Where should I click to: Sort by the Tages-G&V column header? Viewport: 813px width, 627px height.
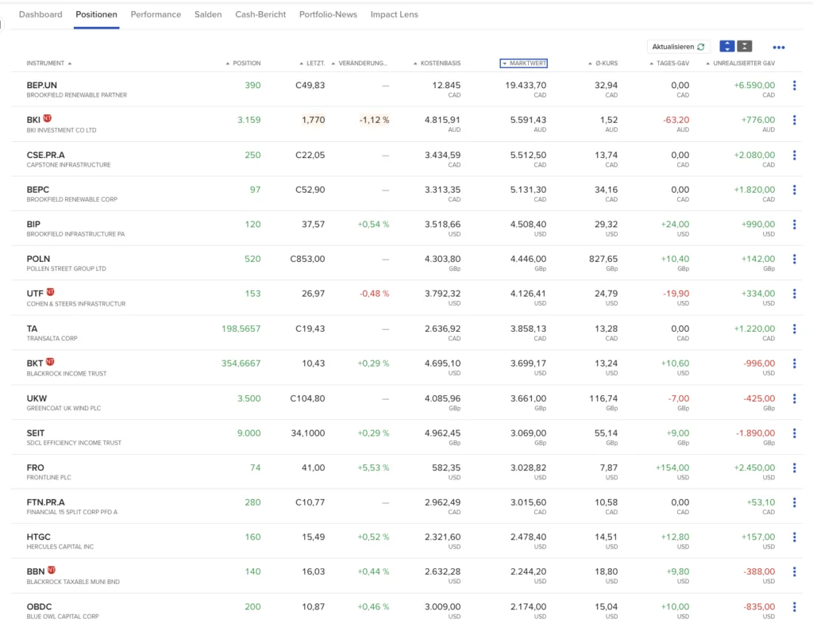[x=669, y=63]
